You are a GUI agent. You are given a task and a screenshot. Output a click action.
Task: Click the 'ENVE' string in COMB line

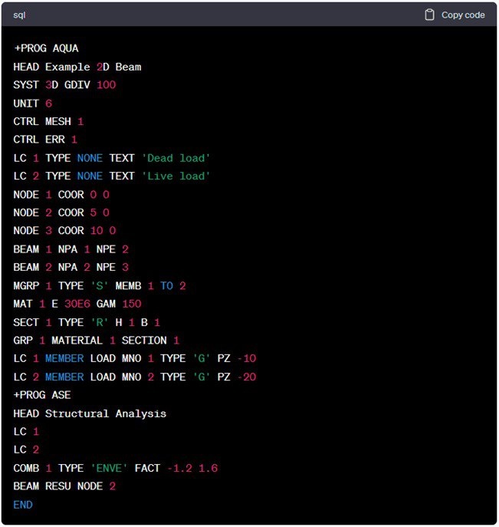coord(109,468)
